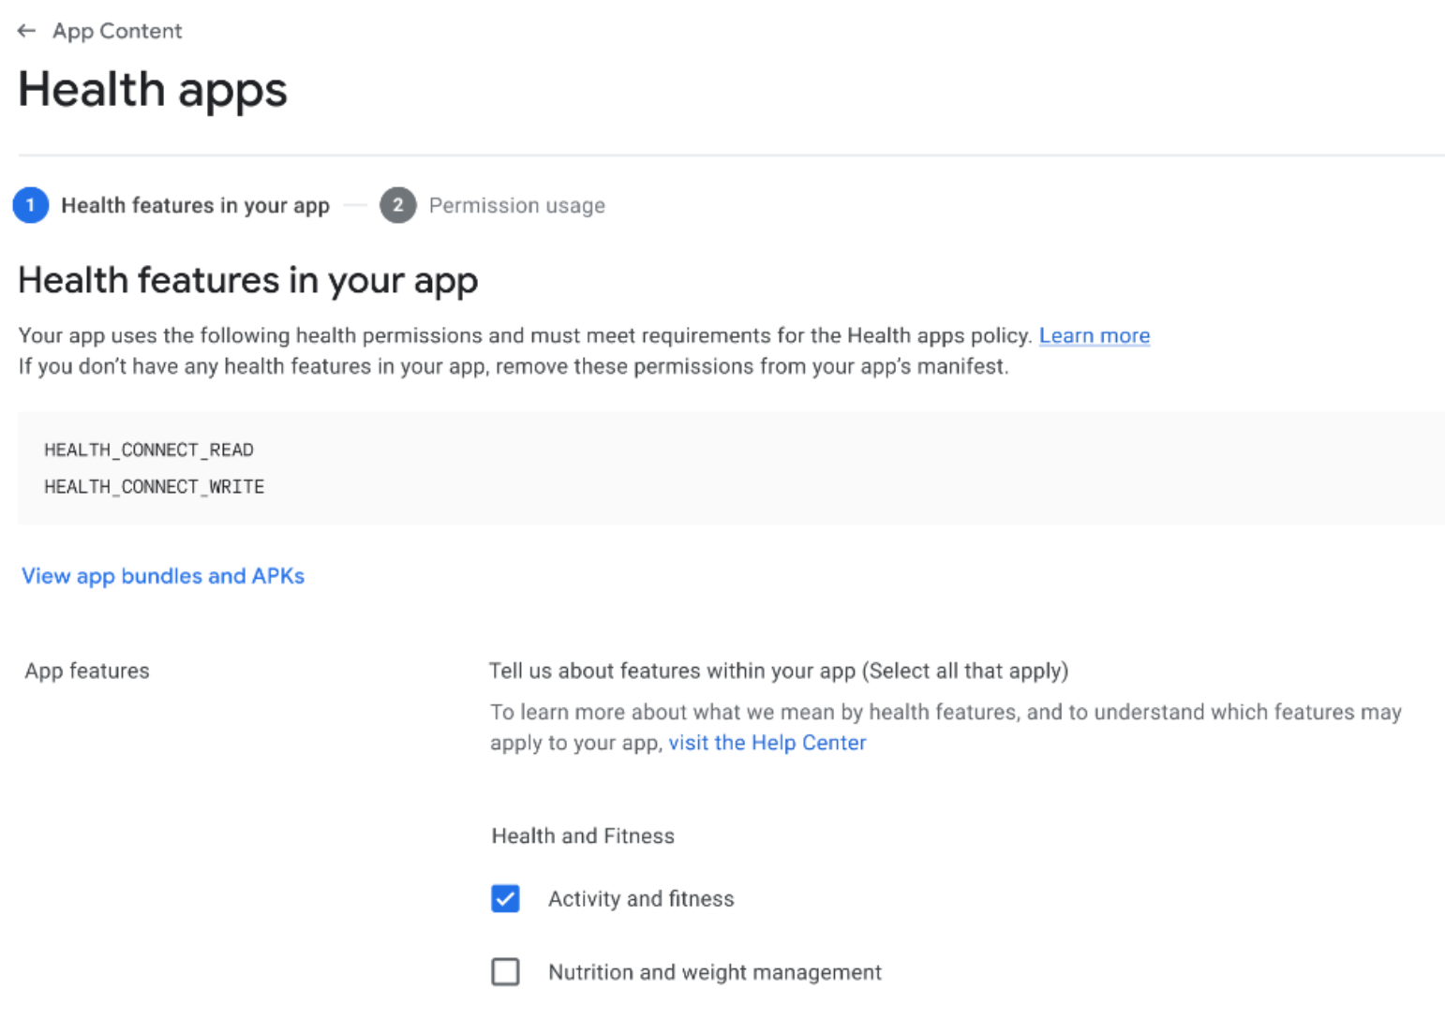This screenshot has height=1019, width=1445.
Task: Click the gray permissions code box
Action: (722, 468)
